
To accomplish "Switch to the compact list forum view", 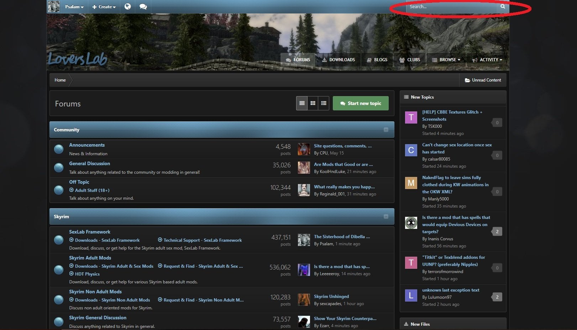I will (302, 103).
